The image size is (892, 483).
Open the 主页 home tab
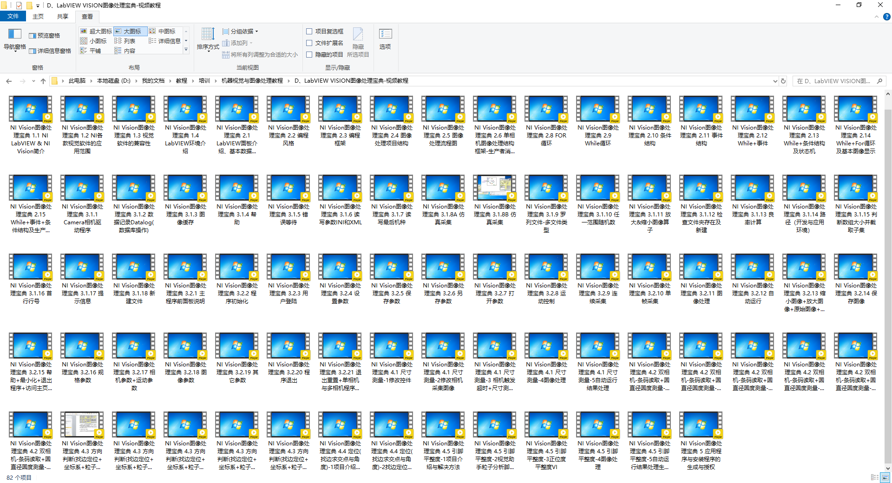(38, 16)
